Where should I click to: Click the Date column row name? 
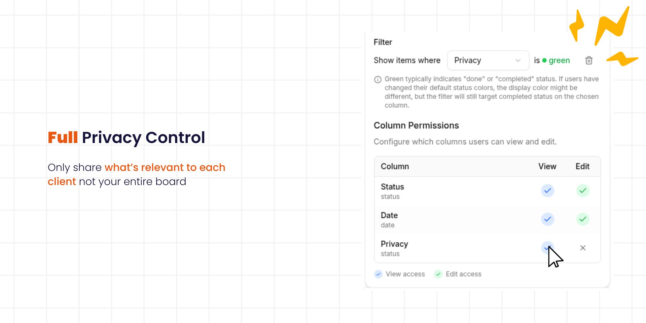click(x=389, y=215)
